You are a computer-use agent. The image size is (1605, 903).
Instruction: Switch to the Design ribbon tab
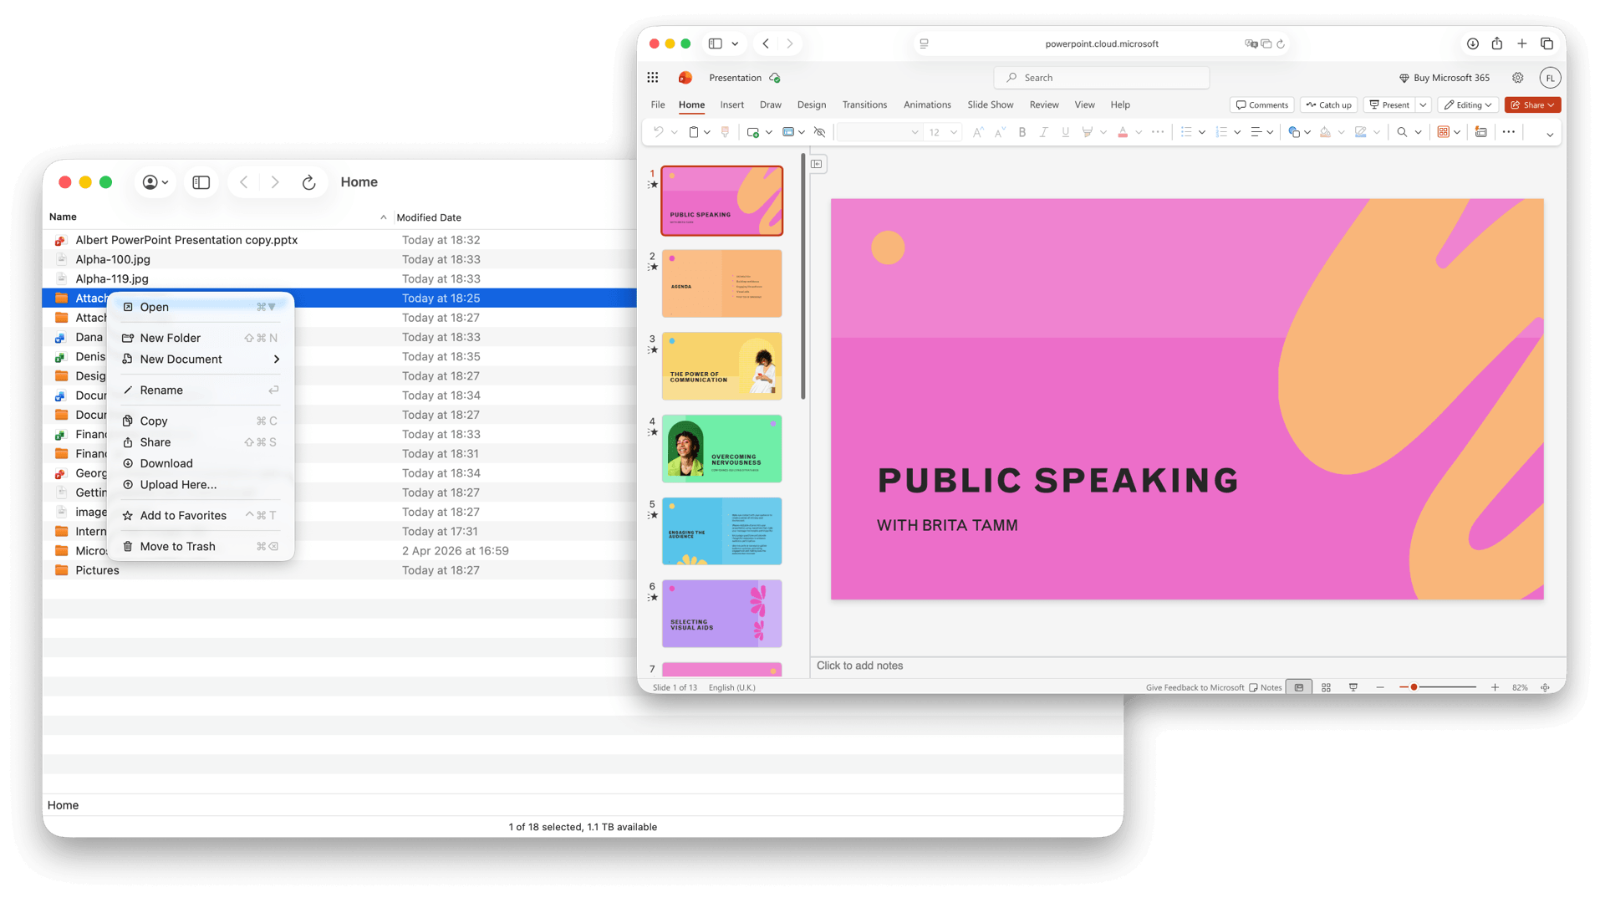click(811, 105)
